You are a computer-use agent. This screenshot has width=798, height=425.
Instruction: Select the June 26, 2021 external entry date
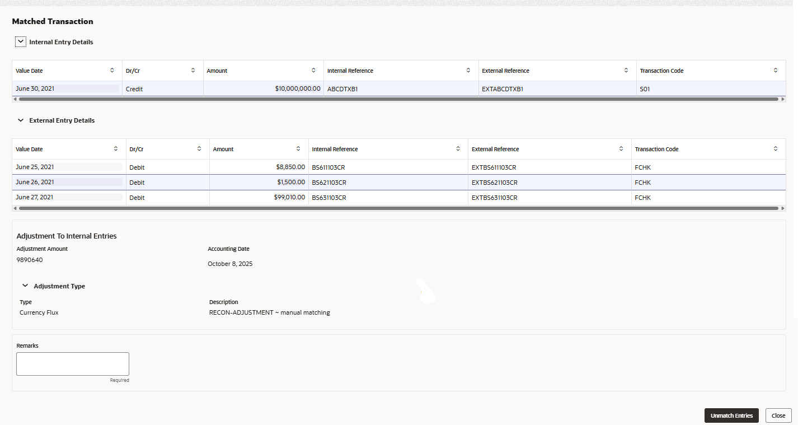[x=69, y=182]
